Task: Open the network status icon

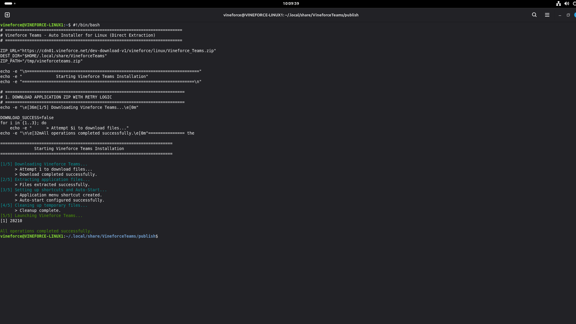Action: pyautogui.click(x=558, y=4)
